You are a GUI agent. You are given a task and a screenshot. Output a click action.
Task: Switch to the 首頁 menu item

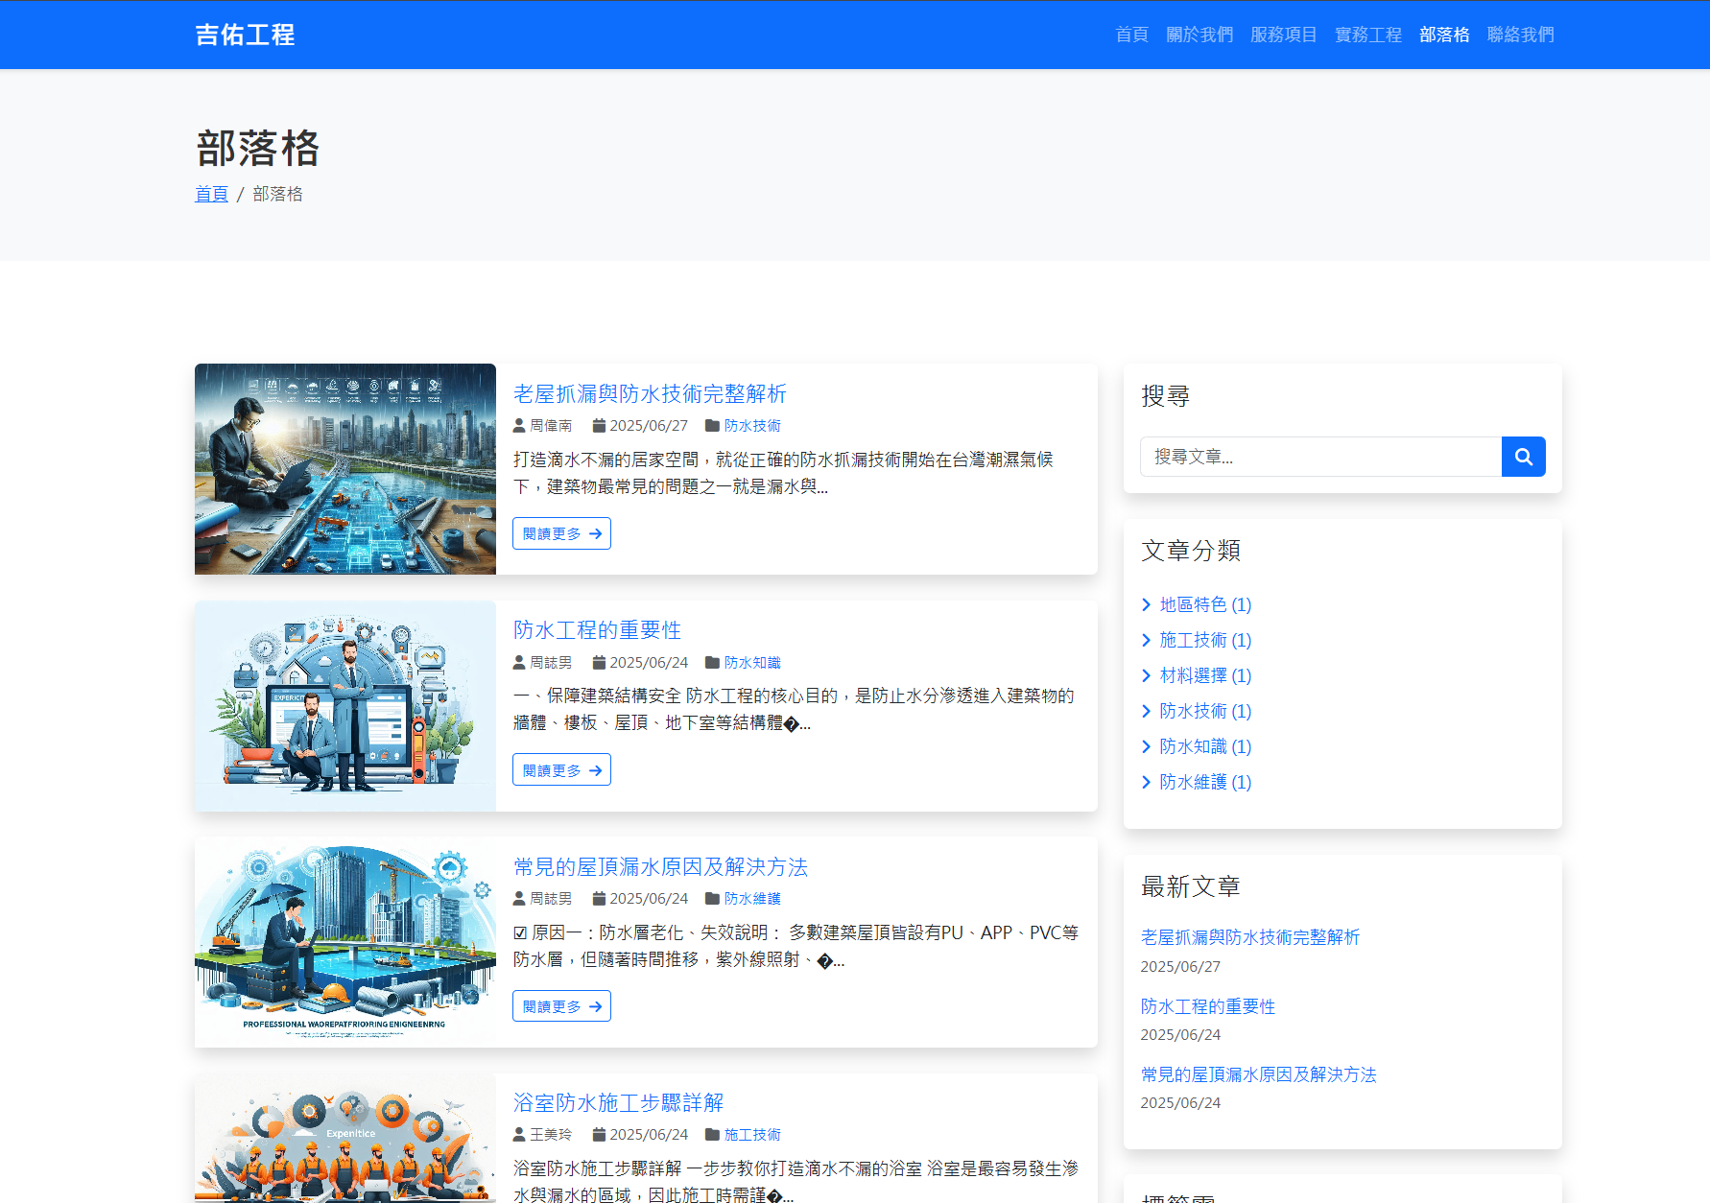pyautogui.click(x=1131, y=35)
